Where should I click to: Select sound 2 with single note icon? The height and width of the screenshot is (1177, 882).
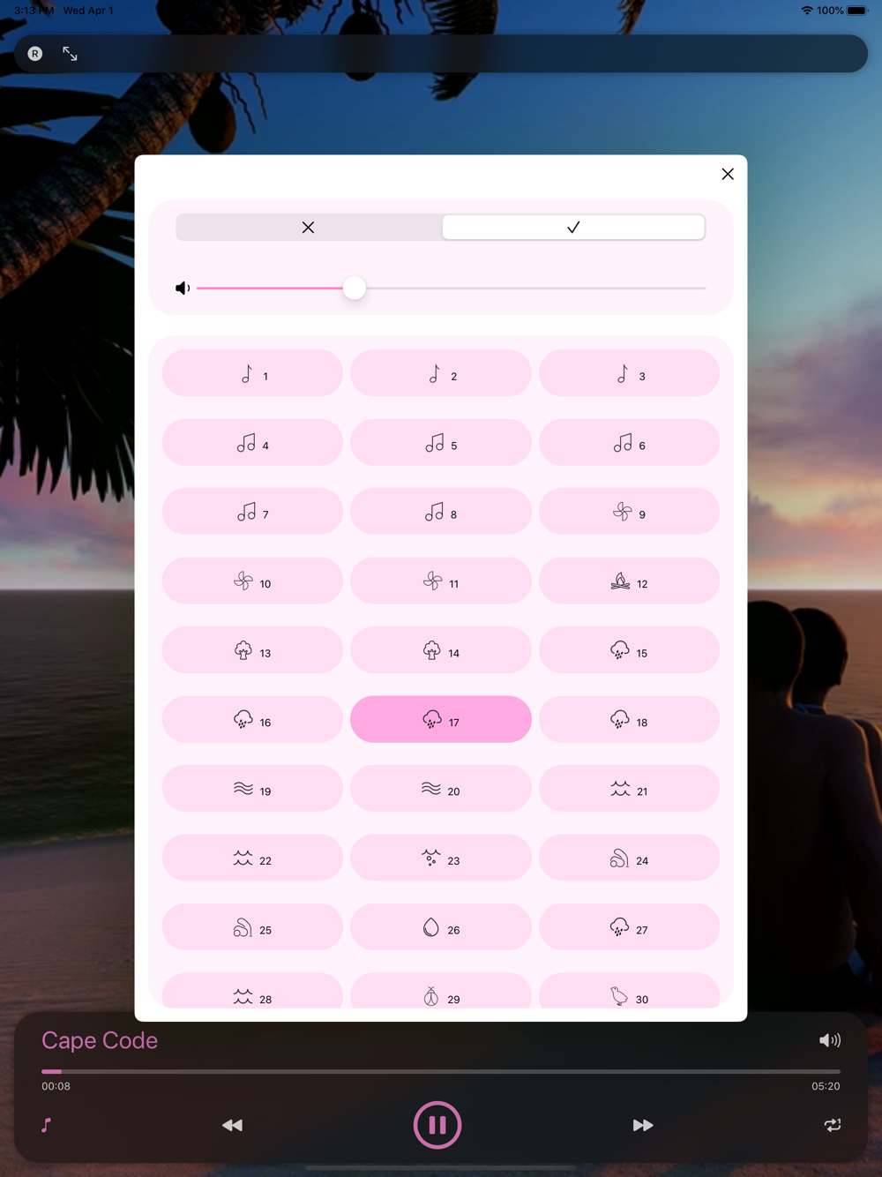coord(441,373)
